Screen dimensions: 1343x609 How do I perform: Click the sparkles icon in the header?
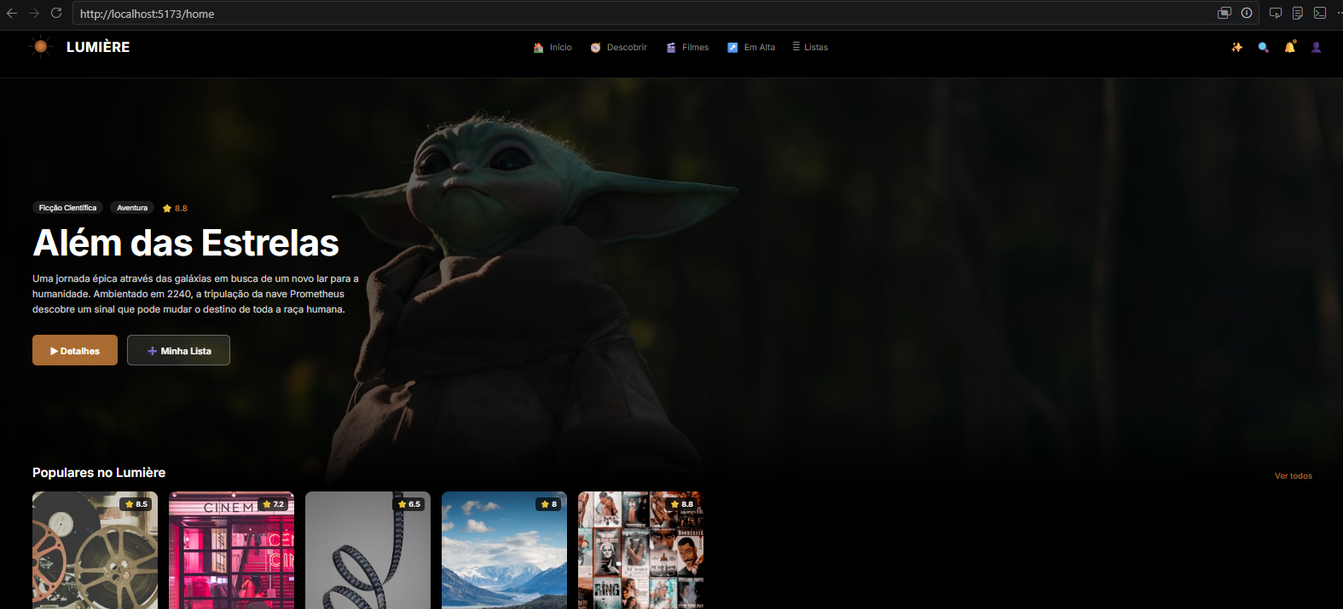[x=1237, y=48]
